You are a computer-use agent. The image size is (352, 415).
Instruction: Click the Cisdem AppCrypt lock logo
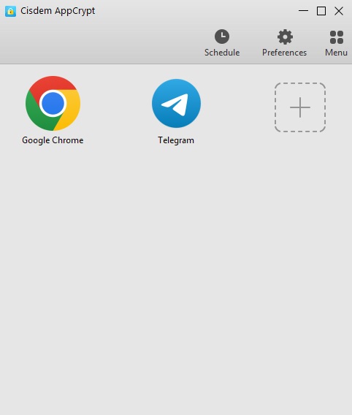[10, 12]
